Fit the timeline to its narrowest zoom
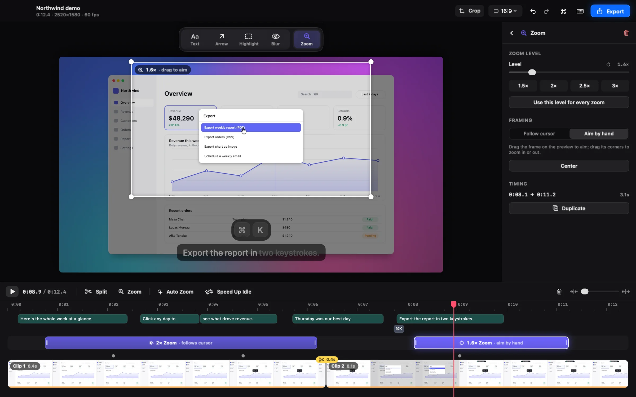Image resolution: width=636 pixels, height=397 pixels. click(574, 292)
